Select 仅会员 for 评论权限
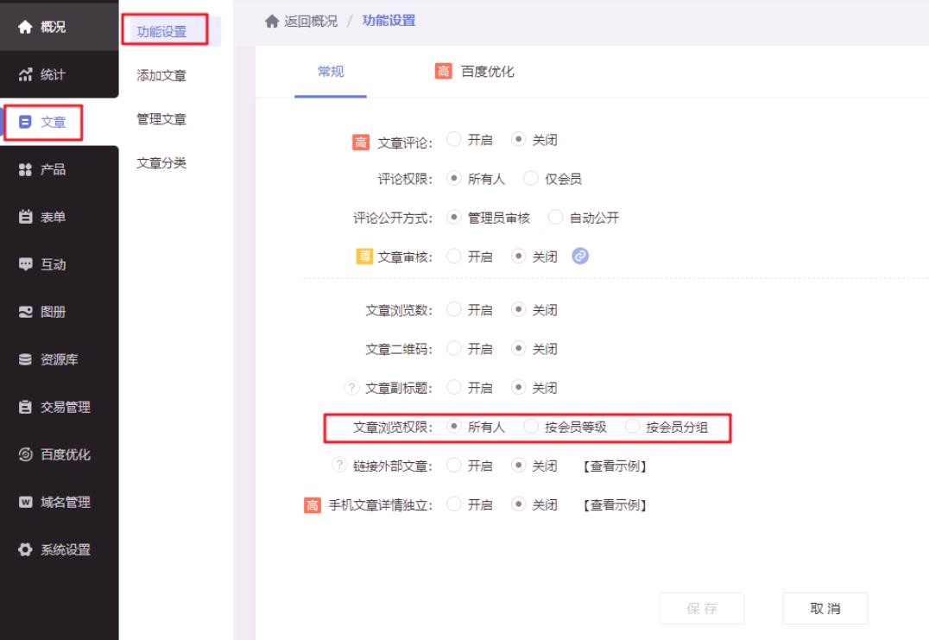This screenshot has height=640, width=929. point(532,180)
